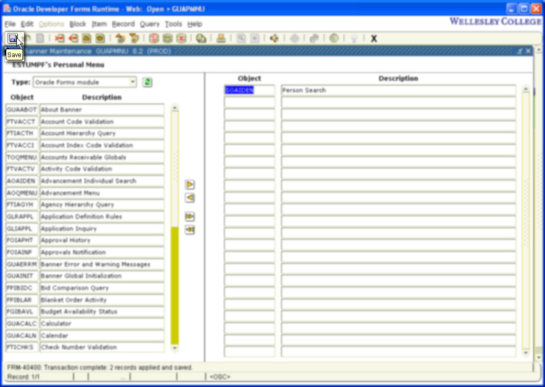Open the Tools menu
The width and height of the screenshot is (545, 387).
[x=173, y=24]
